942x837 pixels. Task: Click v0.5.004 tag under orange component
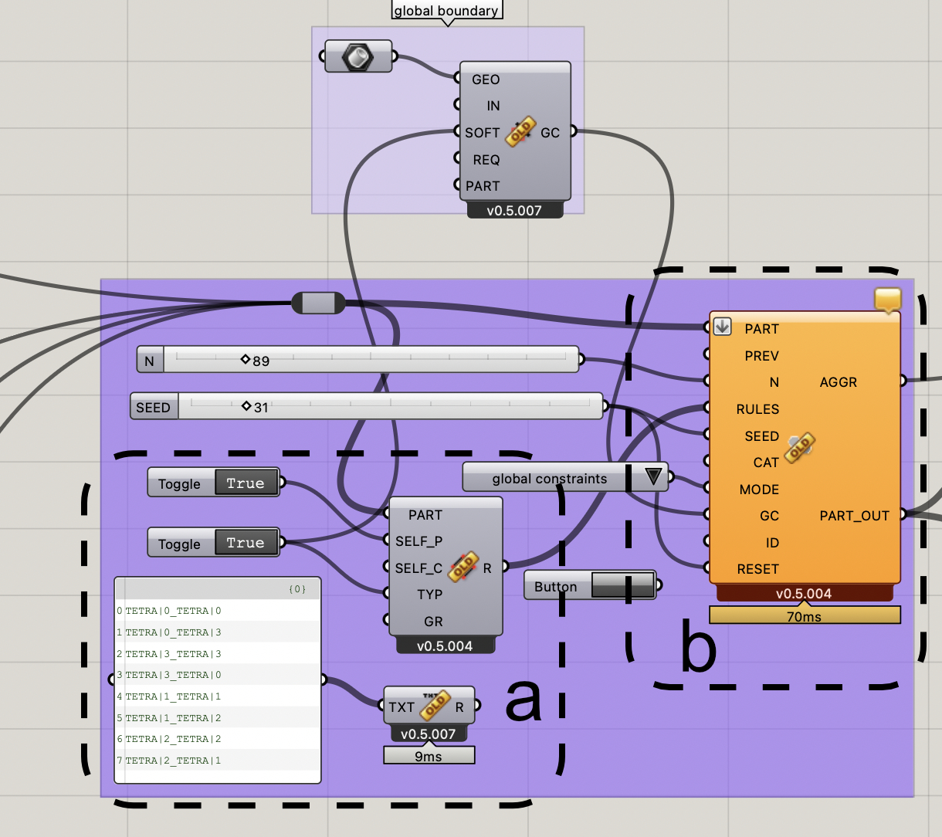click(x=805, y=593)
